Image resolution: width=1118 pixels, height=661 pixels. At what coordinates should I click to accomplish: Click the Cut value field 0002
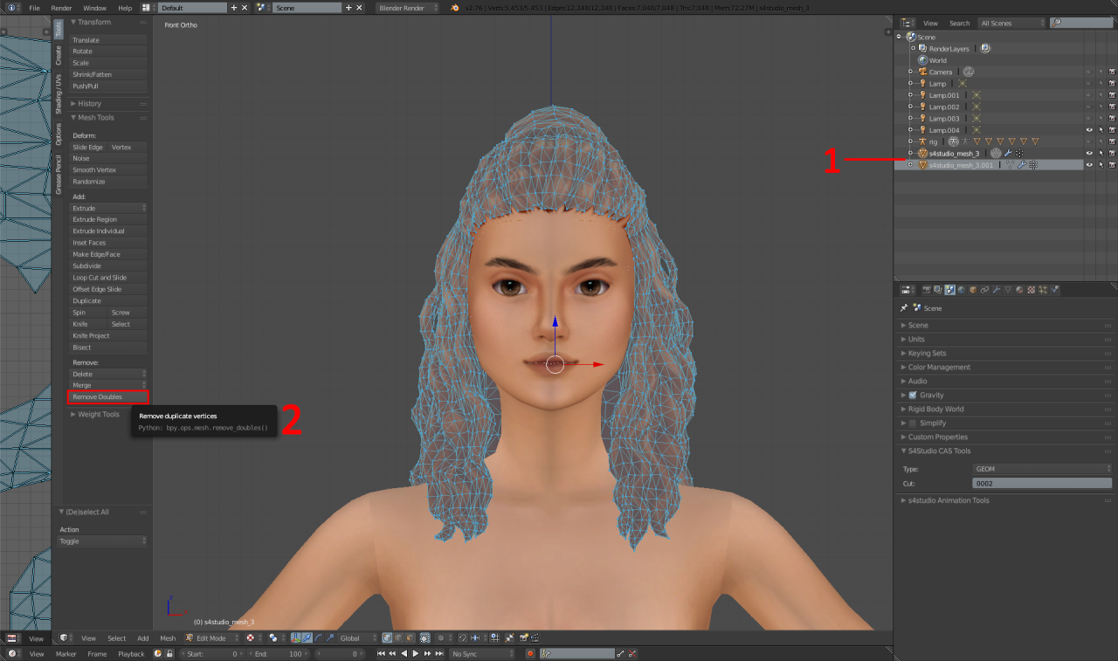coord(1042,483)
